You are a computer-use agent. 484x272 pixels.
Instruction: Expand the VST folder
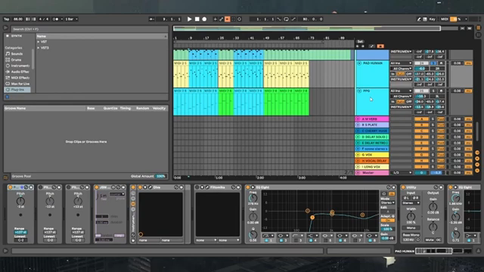click(39, 42)
